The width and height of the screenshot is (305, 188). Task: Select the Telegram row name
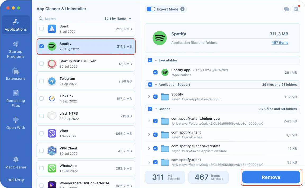67,79
